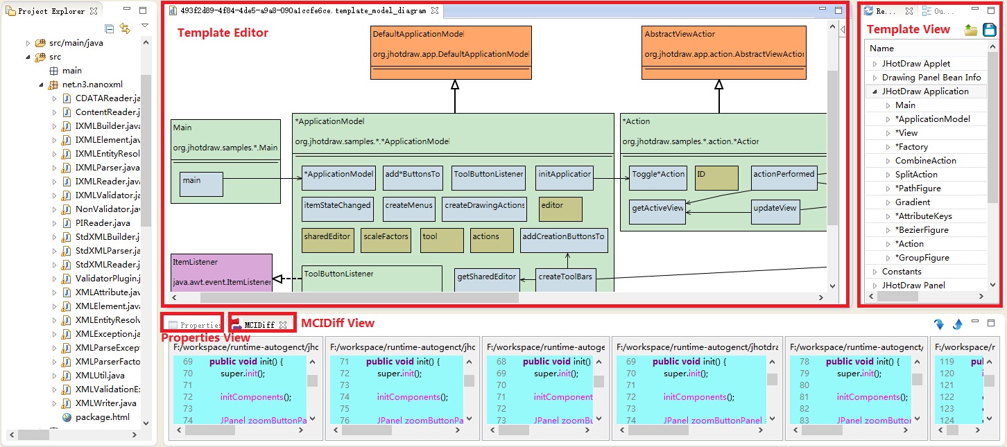
Task: Select the createMenus method node
Action: pos(408,209)
